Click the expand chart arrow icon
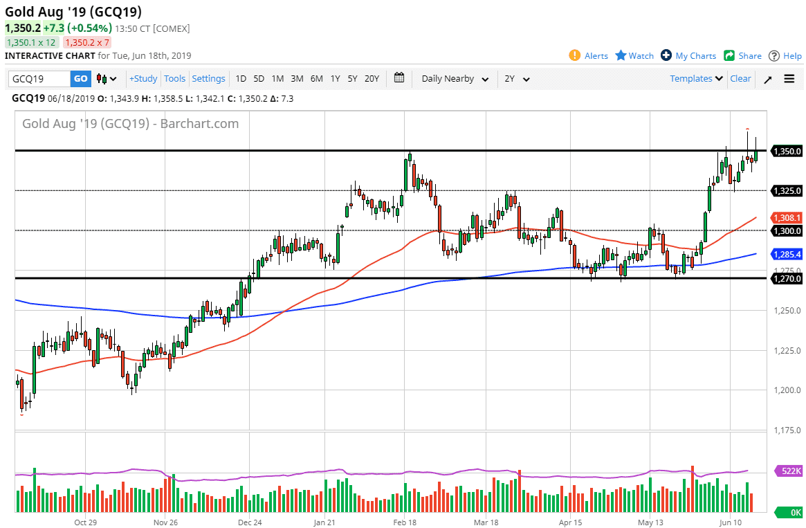This screenshot has height=528, width=806. pos(767,79)
